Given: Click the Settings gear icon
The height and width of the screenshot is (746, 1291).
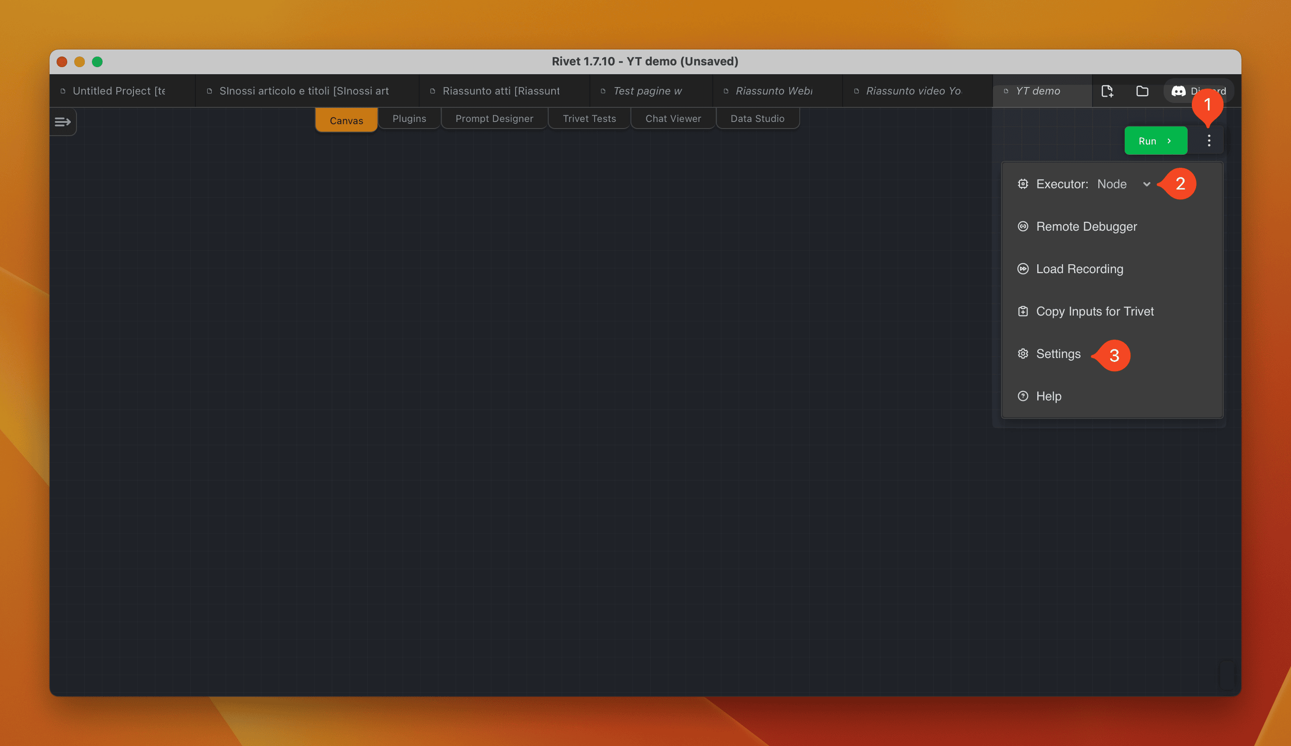Looking at the screenshot, I should coord(1022,354).
